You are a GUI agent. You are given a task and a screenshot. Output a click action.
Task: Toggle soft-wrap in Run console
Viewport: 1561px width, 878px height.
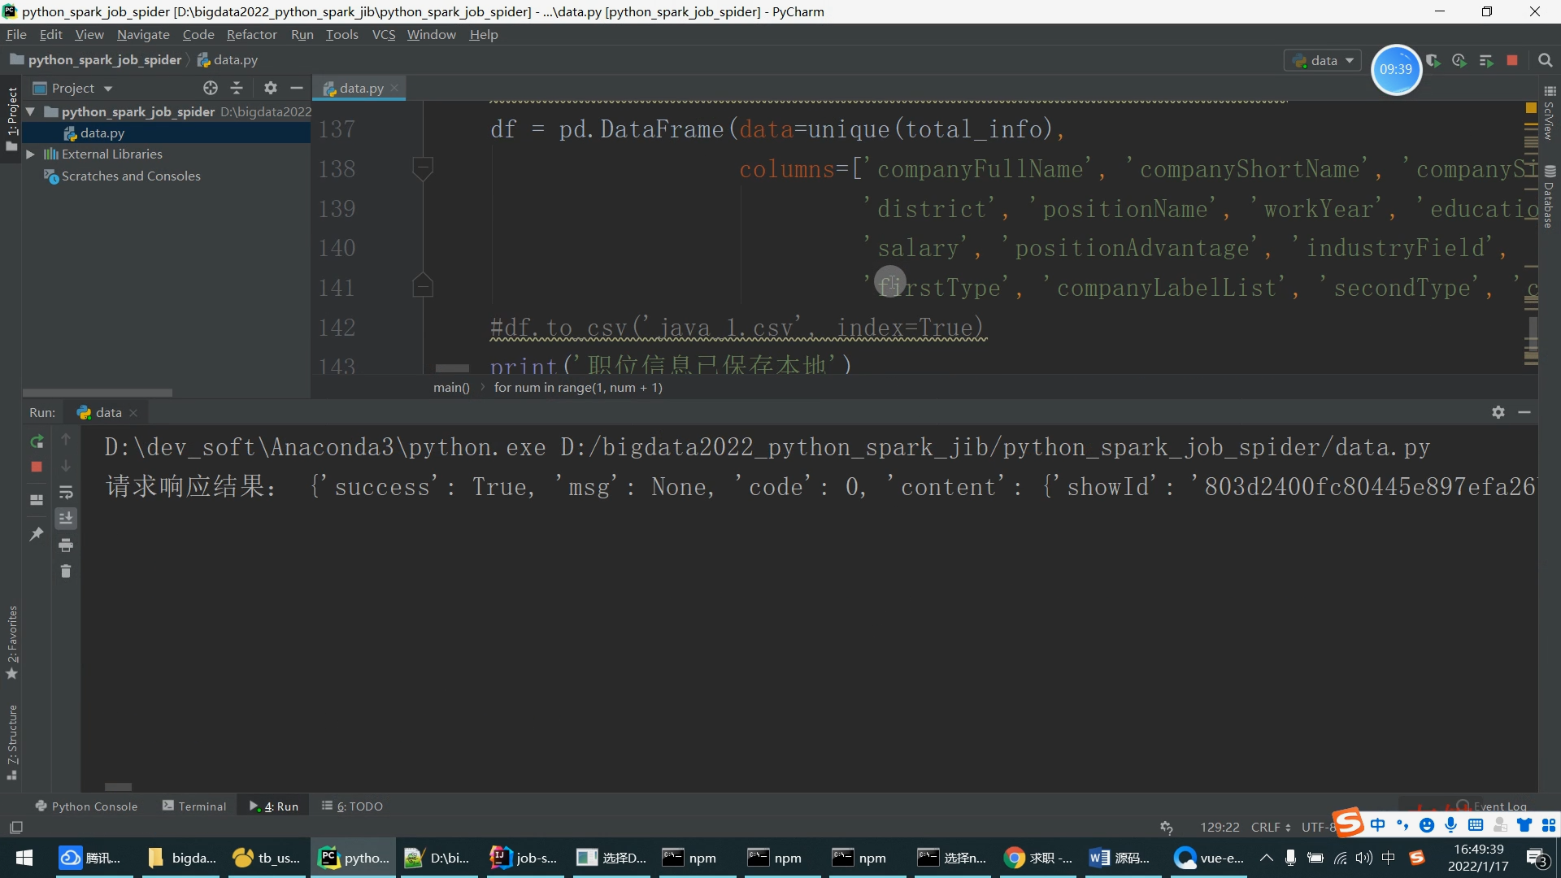pyautogui.click(x=66, y=493)
